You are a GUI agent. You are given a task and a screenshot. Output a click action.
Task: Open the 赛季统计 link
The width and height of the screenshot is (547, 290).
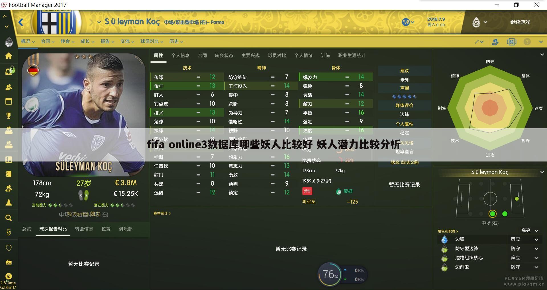pyautogui.click(x=162, y=213)
